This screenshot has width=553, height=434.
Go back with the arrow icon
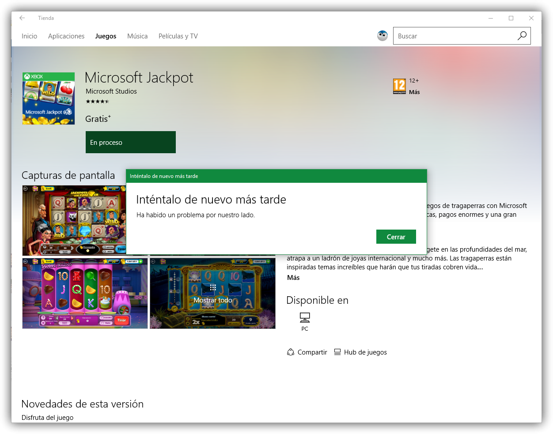(x=22, y=18)
